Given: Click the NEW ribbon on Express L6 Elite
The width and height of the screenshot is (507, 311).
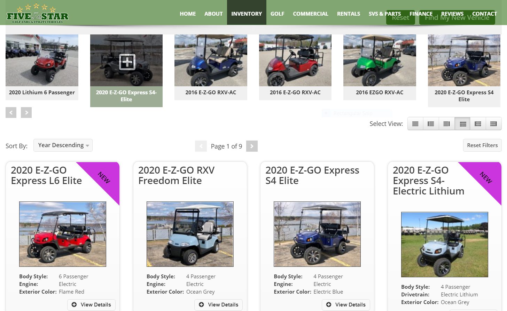Looking at the screenshot, I should 103,177.
